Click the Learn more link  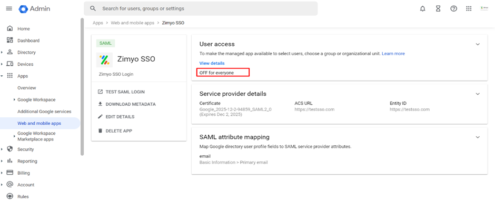(x=393, y=54)
